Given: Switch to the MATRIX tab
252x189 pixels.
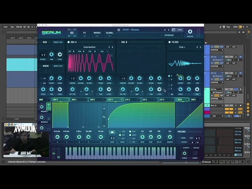Looking at the screenshot, I should [97, 33].
